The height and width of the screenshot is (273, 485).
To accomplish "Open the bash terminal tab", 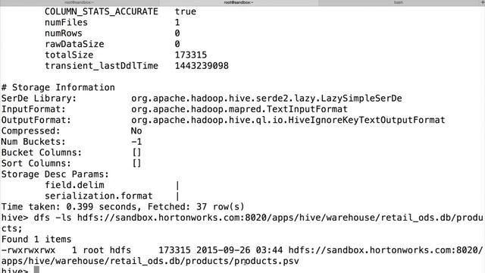I will [x=399, y=2].
